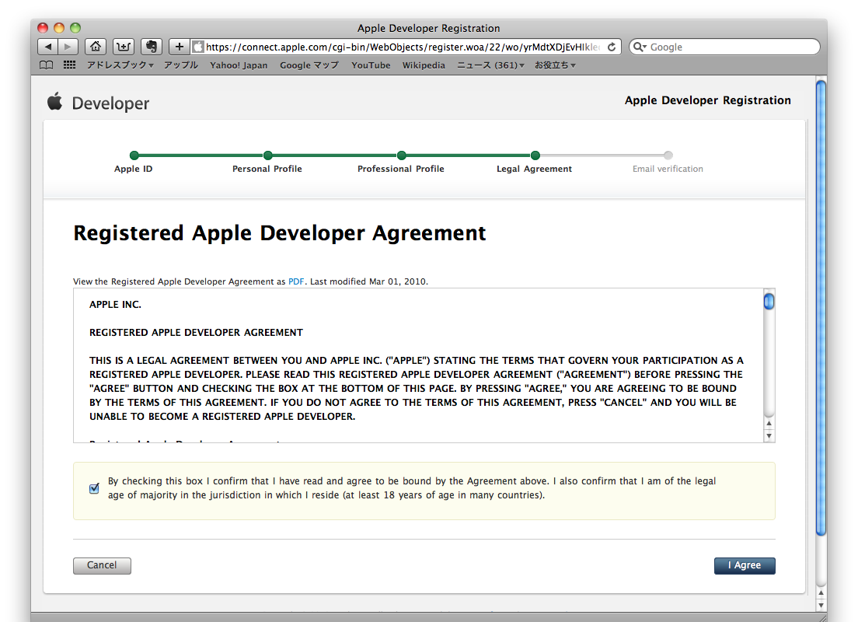The image size is (858, 622).
Task: Click the browser back arrow button
Action: point(48,47)
